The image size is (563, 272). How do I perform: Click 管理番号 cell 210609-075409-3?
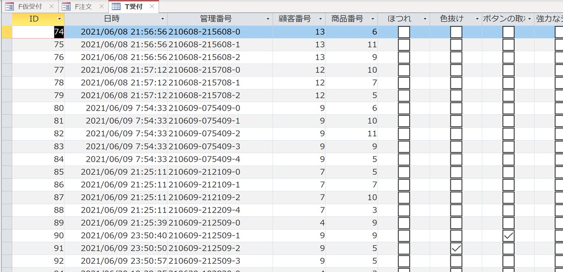tap(220, 147)
